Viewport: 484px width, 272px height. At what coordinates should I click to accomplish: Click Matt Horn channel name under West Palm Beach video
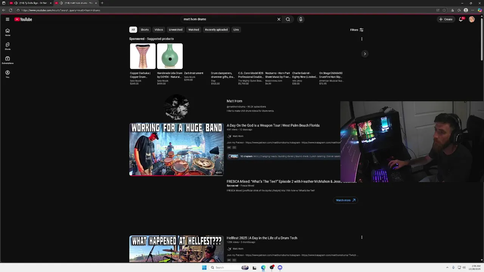[x=238, y=136]
